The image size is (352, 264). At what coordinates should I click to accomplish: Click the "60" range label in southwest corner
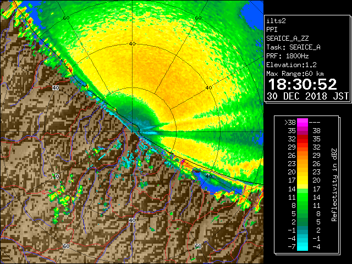click(x=66, y=246)
